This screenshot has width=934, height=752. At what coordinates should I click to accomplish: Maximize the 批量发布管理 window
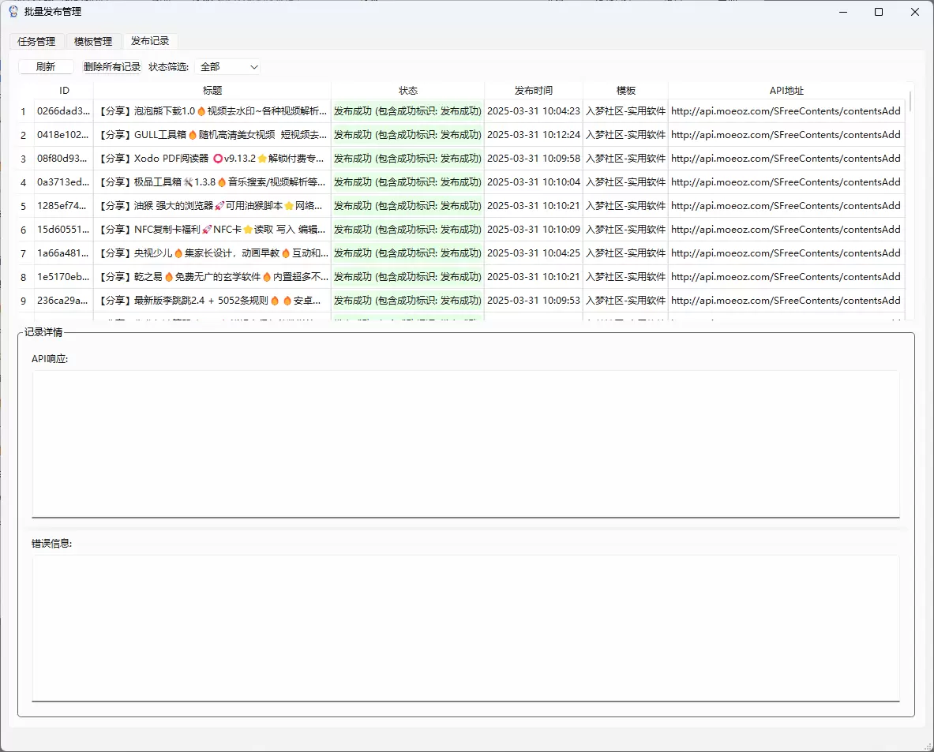point(879,12)
